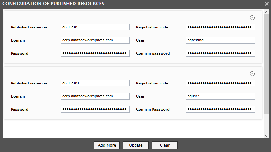Click the vertical scrollbar thumb
This screenshot has height=152, width=271.
266,64
